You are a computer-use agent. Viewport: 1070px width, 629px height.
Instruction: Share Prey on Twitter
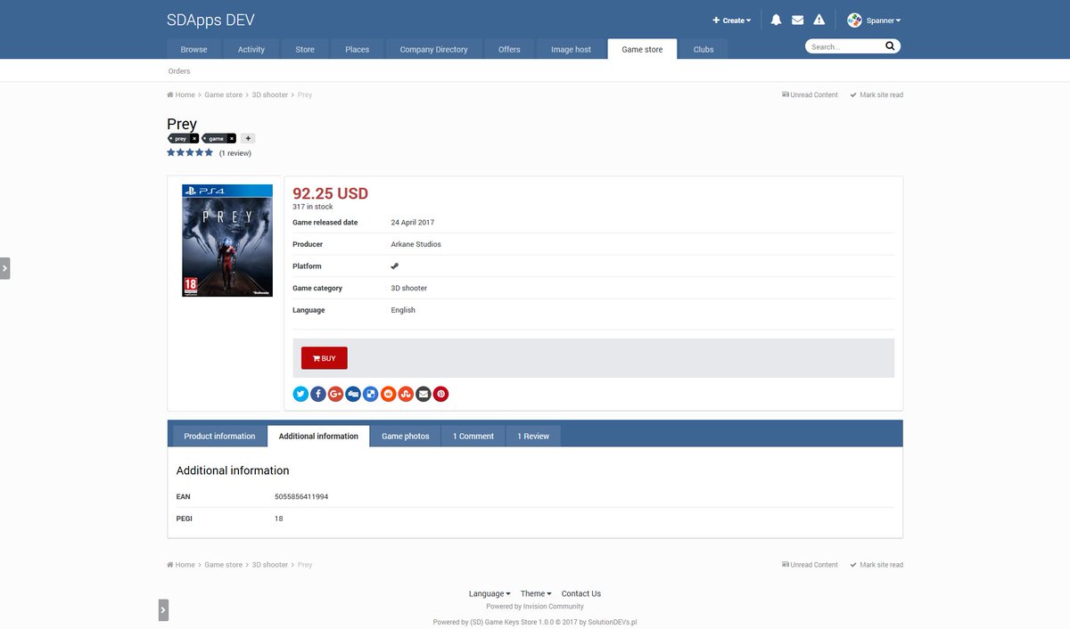[300, 394]
